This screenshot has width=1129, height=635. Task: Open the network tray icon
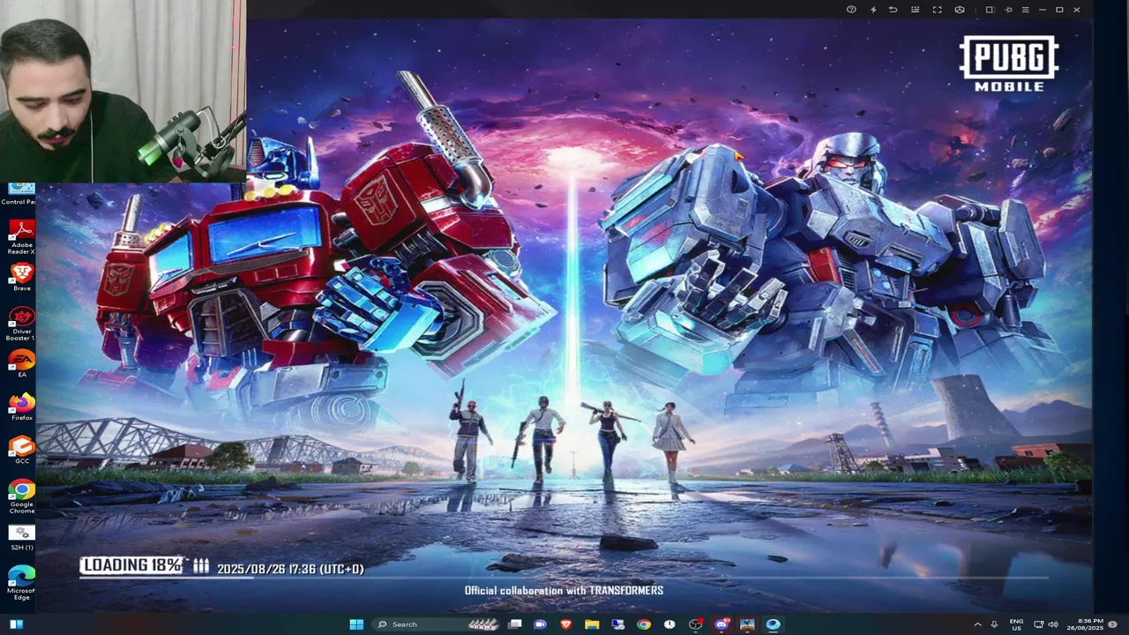pyautogui.click(x=1039, y=624)
